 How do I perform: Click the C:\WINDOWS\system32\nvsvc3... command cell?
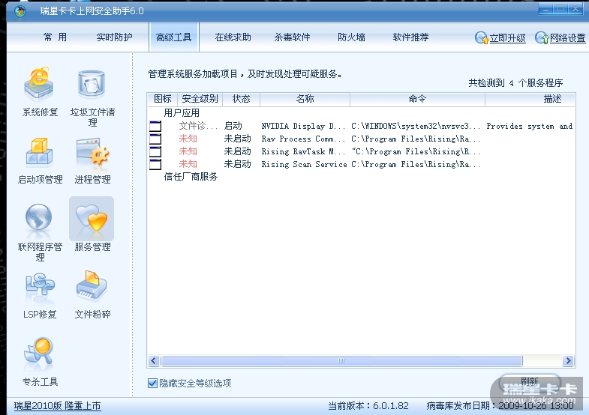(x=416, y=126)
